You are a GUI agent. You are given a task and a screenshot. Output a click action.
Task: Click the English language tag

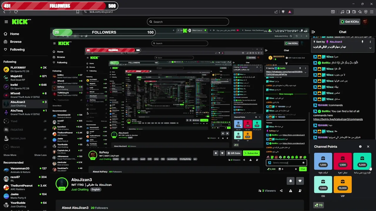tap(95, 190)
